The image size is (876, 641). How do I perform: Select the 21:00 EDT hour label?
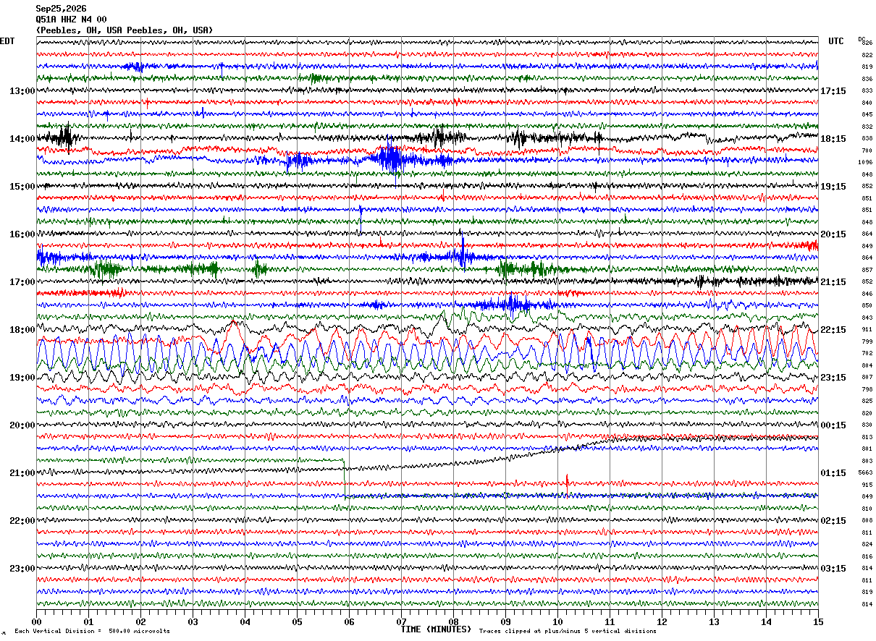(22, 473)
